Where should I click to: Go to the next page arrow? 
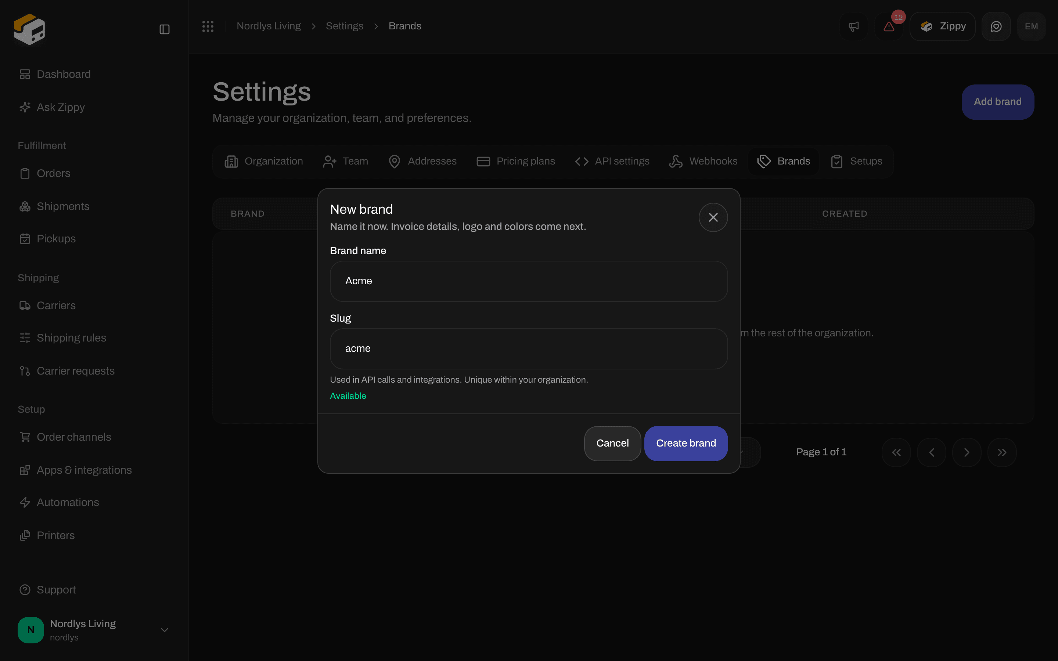(967, 452)
